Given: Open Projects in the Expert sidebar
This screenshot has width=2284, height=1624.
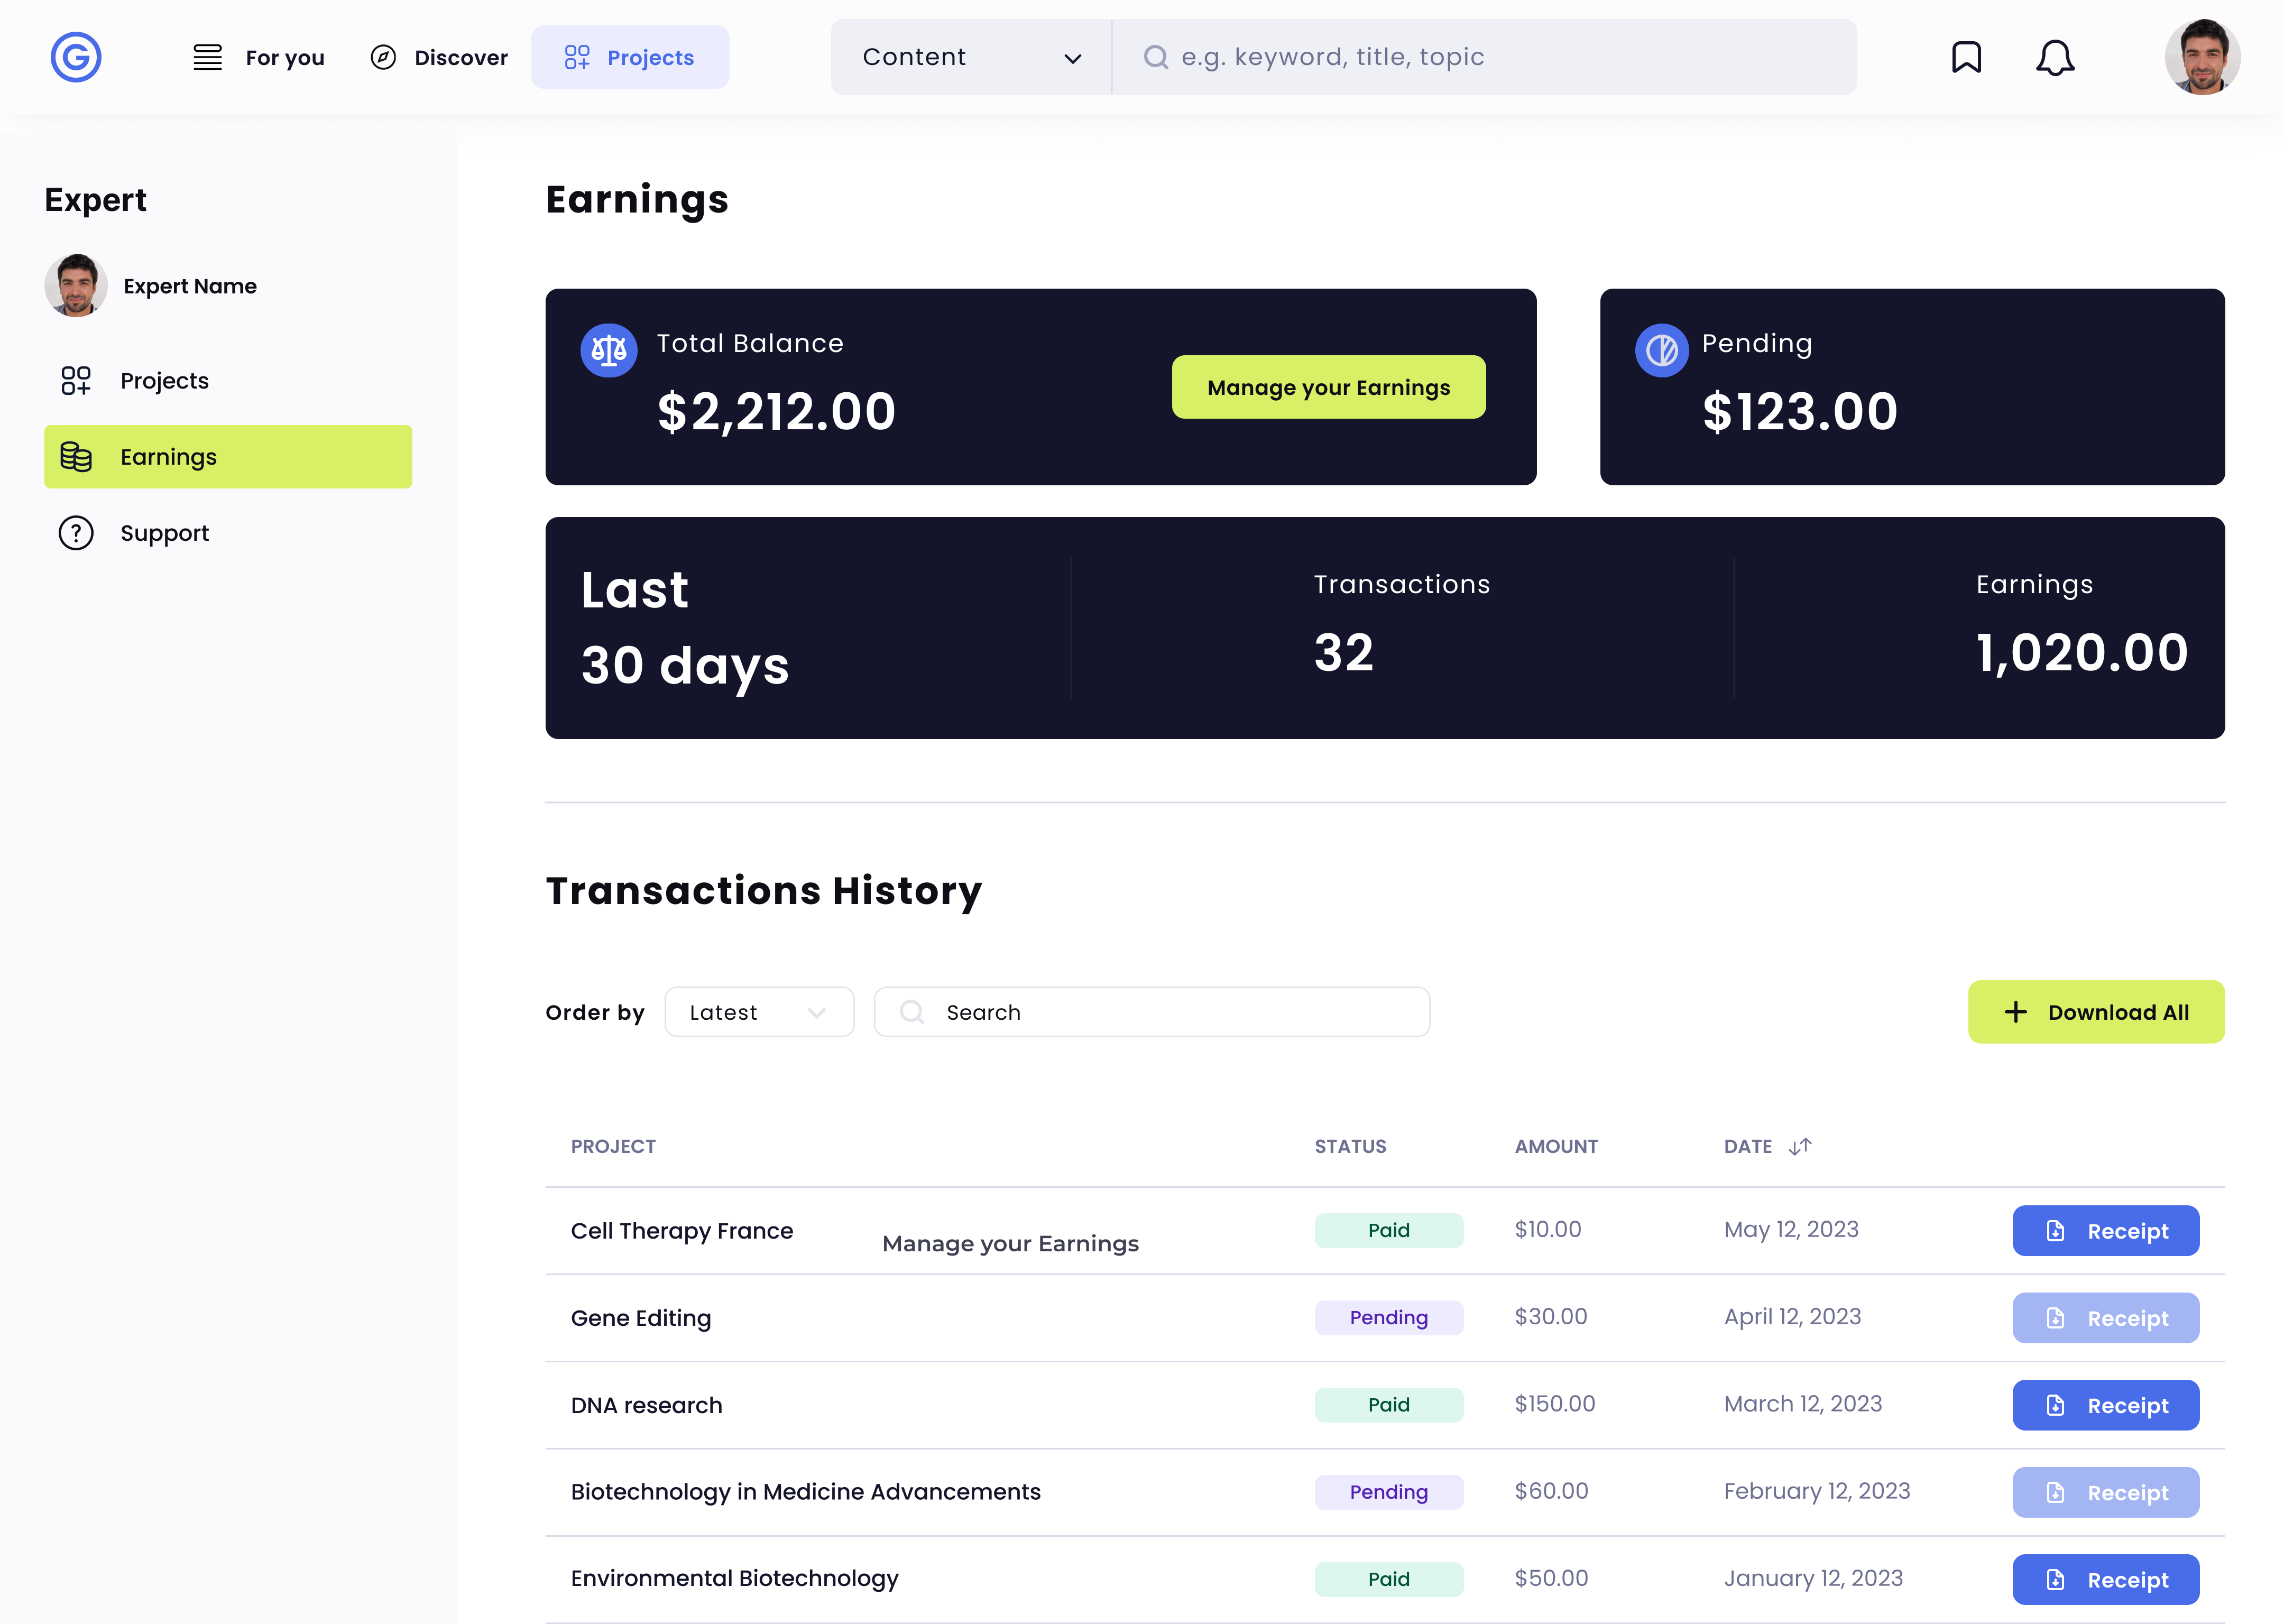Looking at the screenshot, I should click(228, 381).
